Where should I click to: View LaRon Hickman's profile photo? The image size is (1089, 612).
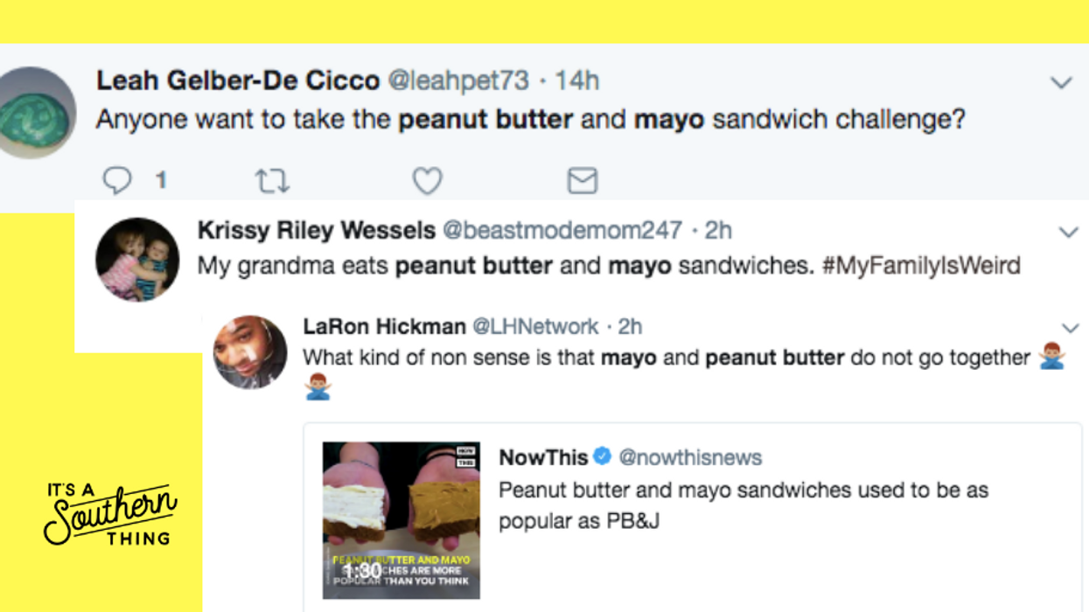(250, 352)
